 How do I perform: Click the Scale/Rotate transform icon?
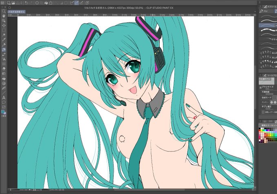(x=51, y=3)
